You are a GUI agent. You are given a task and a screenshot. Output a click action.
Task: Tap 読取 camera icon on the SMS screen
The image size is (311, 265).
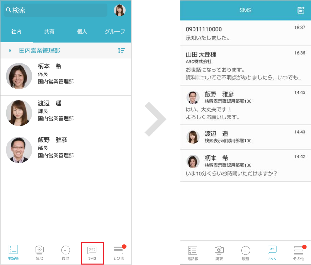[219, 253]
